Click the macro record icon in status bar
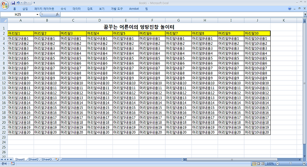Image resolution: width=307 pixels, height=167 pixels. click(12, 164)
